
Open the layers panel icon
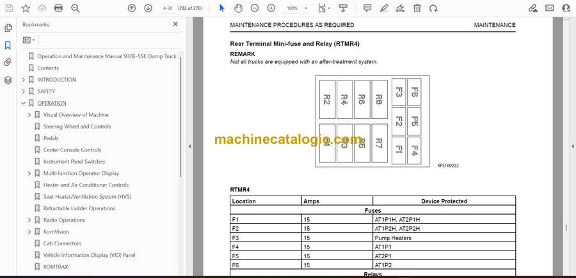click(8, 80)
